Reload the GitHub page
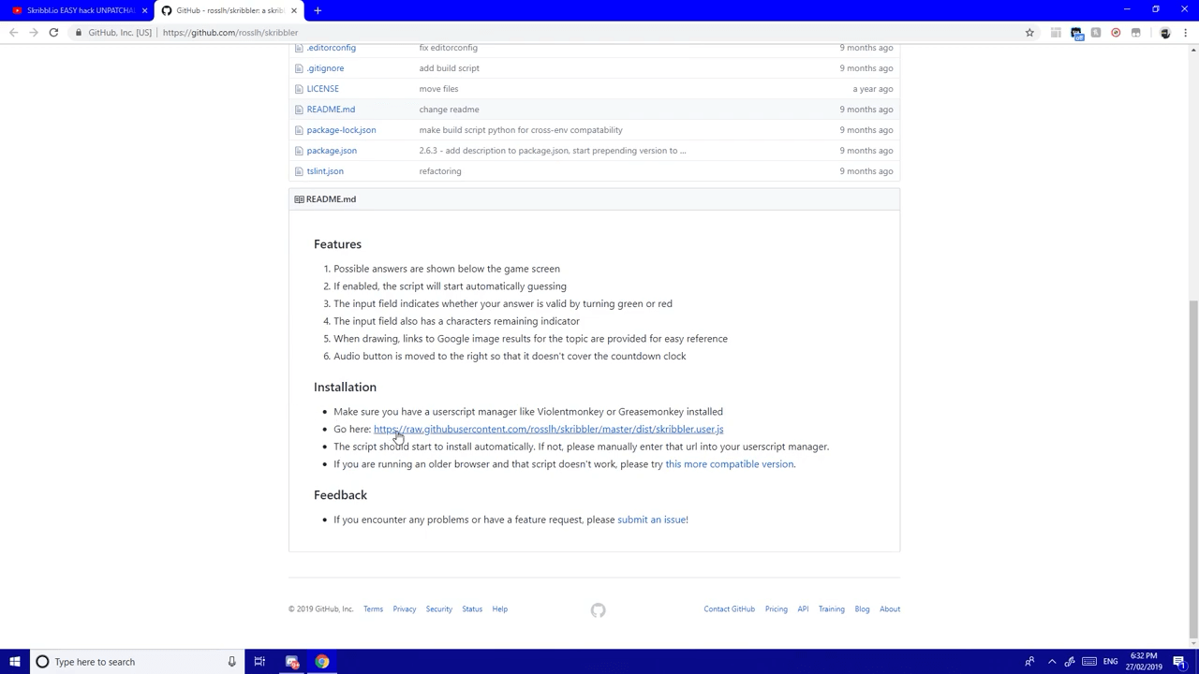This screenshot has height=674, width=1199. 53,33
